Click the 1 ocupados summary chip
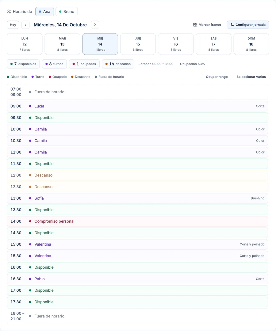Image resolution: width=276 pixels, height=331 pixels. coord(84,64)
